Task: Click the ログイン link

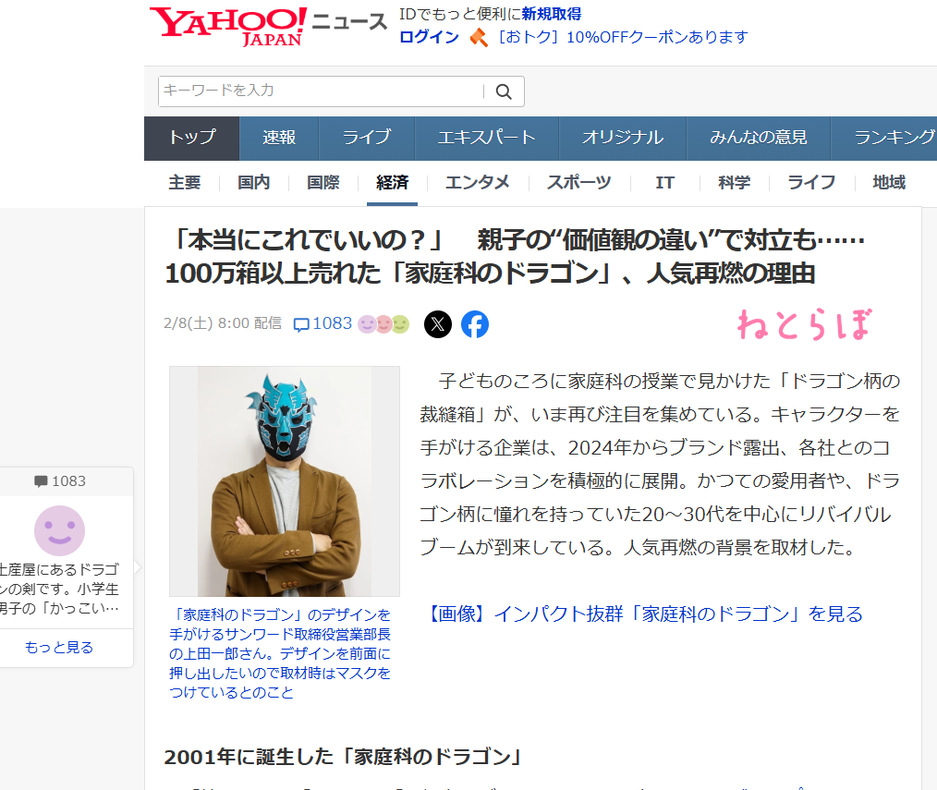Action: (429, 37)
